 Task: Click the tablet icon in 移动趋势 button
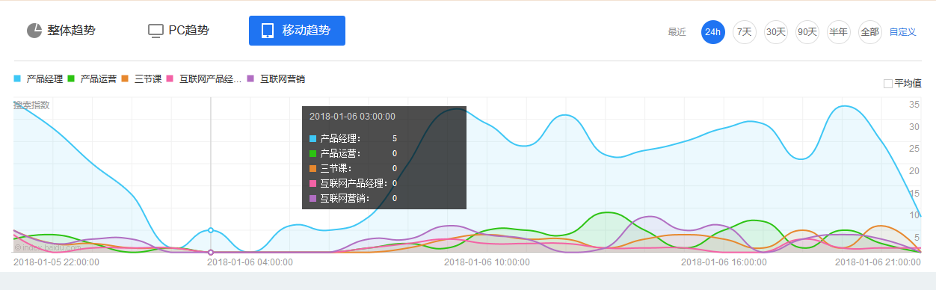[x=268, y=31]
